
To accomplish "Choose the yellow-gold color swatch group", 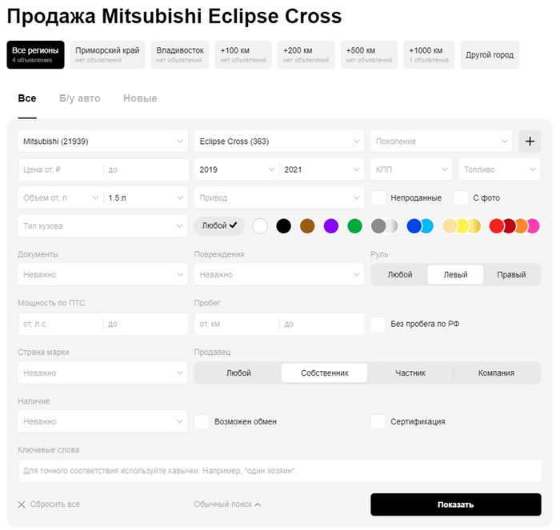I will pos(462,226).
